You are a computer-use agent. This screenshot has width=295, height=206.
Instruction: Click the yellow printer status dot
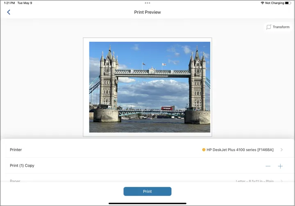tap(204, 150)
